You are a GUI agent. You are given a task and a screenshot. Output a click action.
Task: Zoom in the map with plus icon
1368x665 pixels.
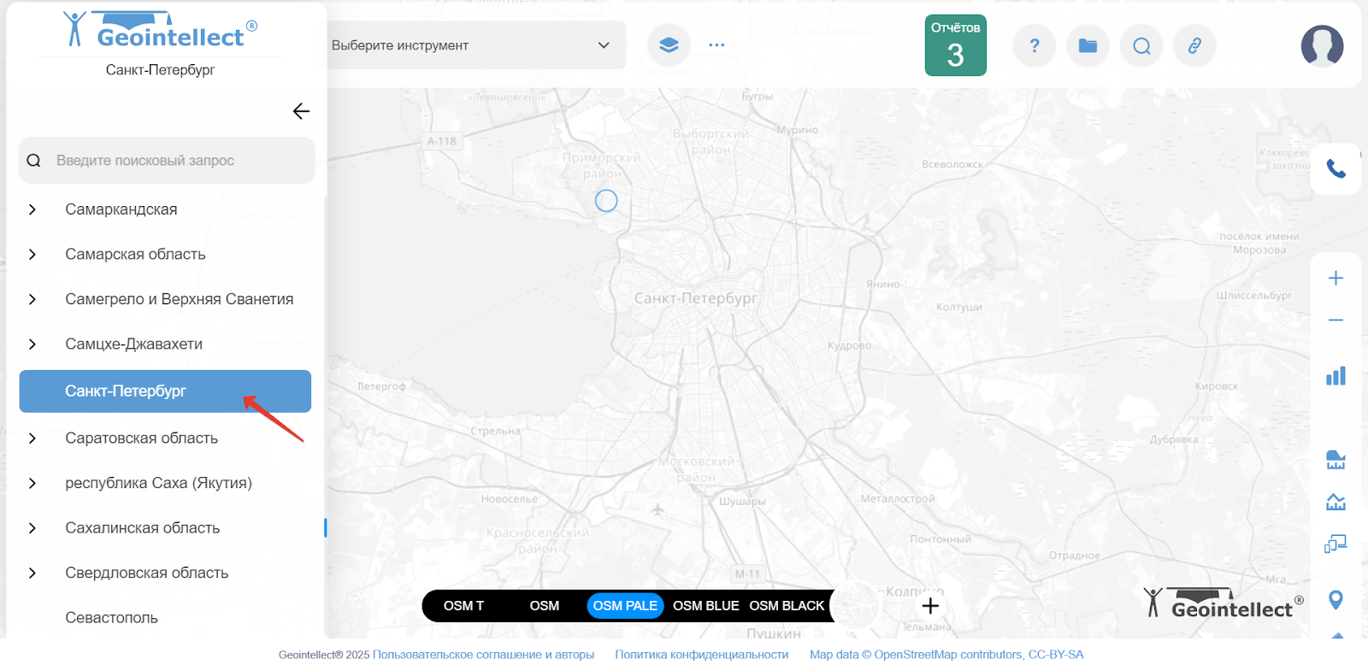click(1336, 279)
